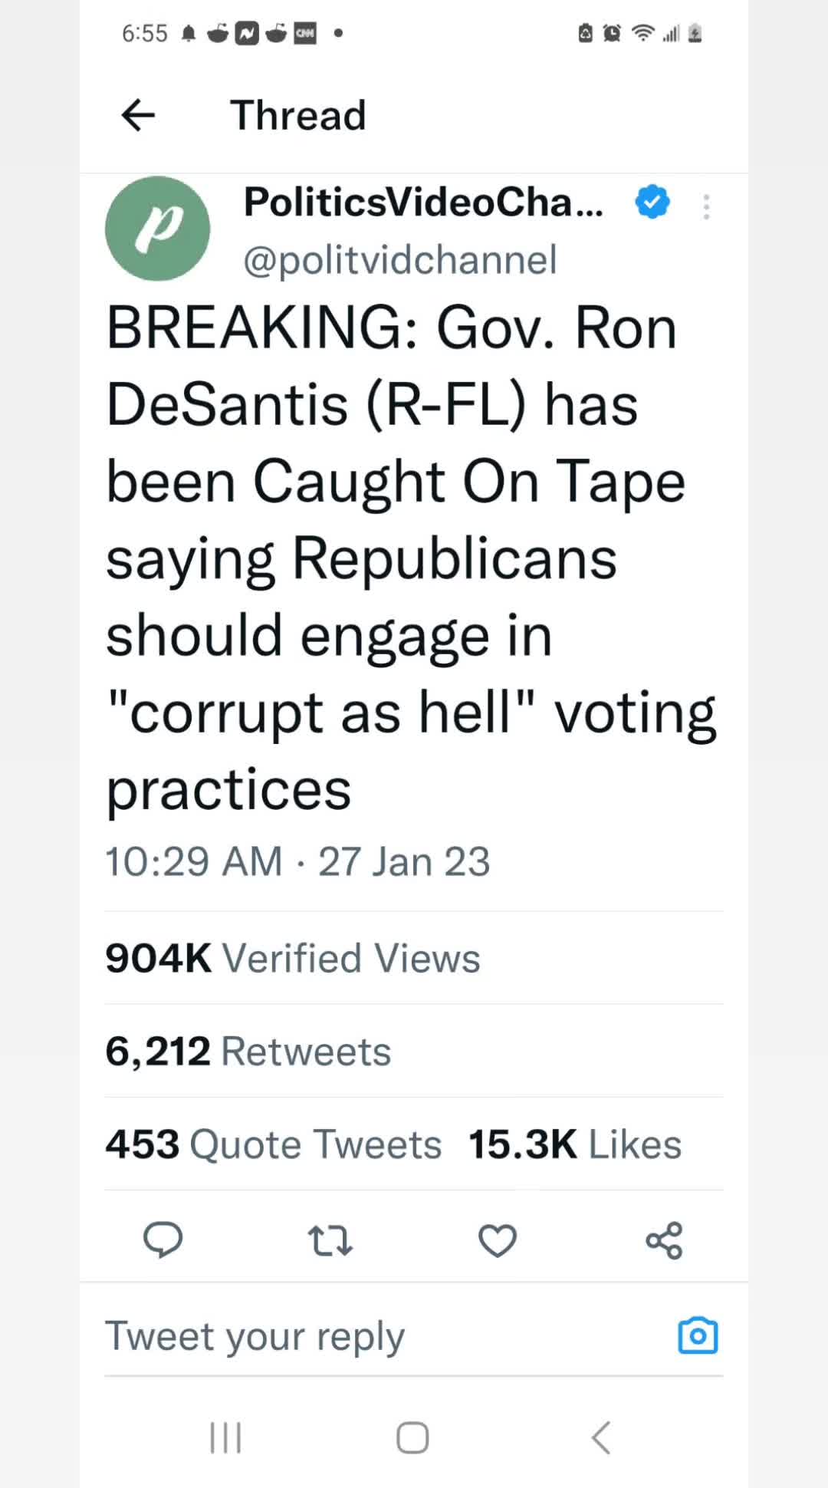Screen dimensions: 828x1488
Task: Tap the Android recent apps button
Action: tap(225, 1437)
